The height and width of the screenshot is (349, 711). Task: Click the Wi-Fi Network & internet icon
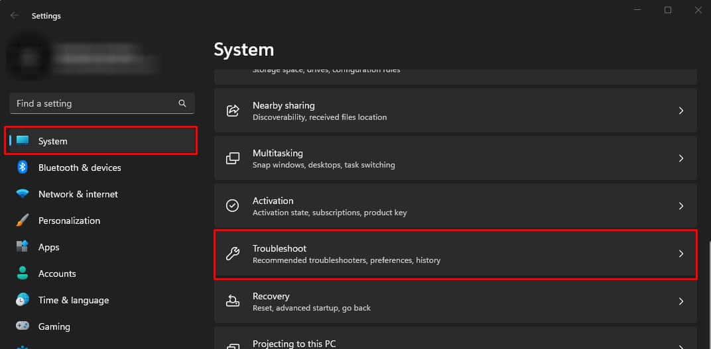pyautogui.click(x=23, y=194)
